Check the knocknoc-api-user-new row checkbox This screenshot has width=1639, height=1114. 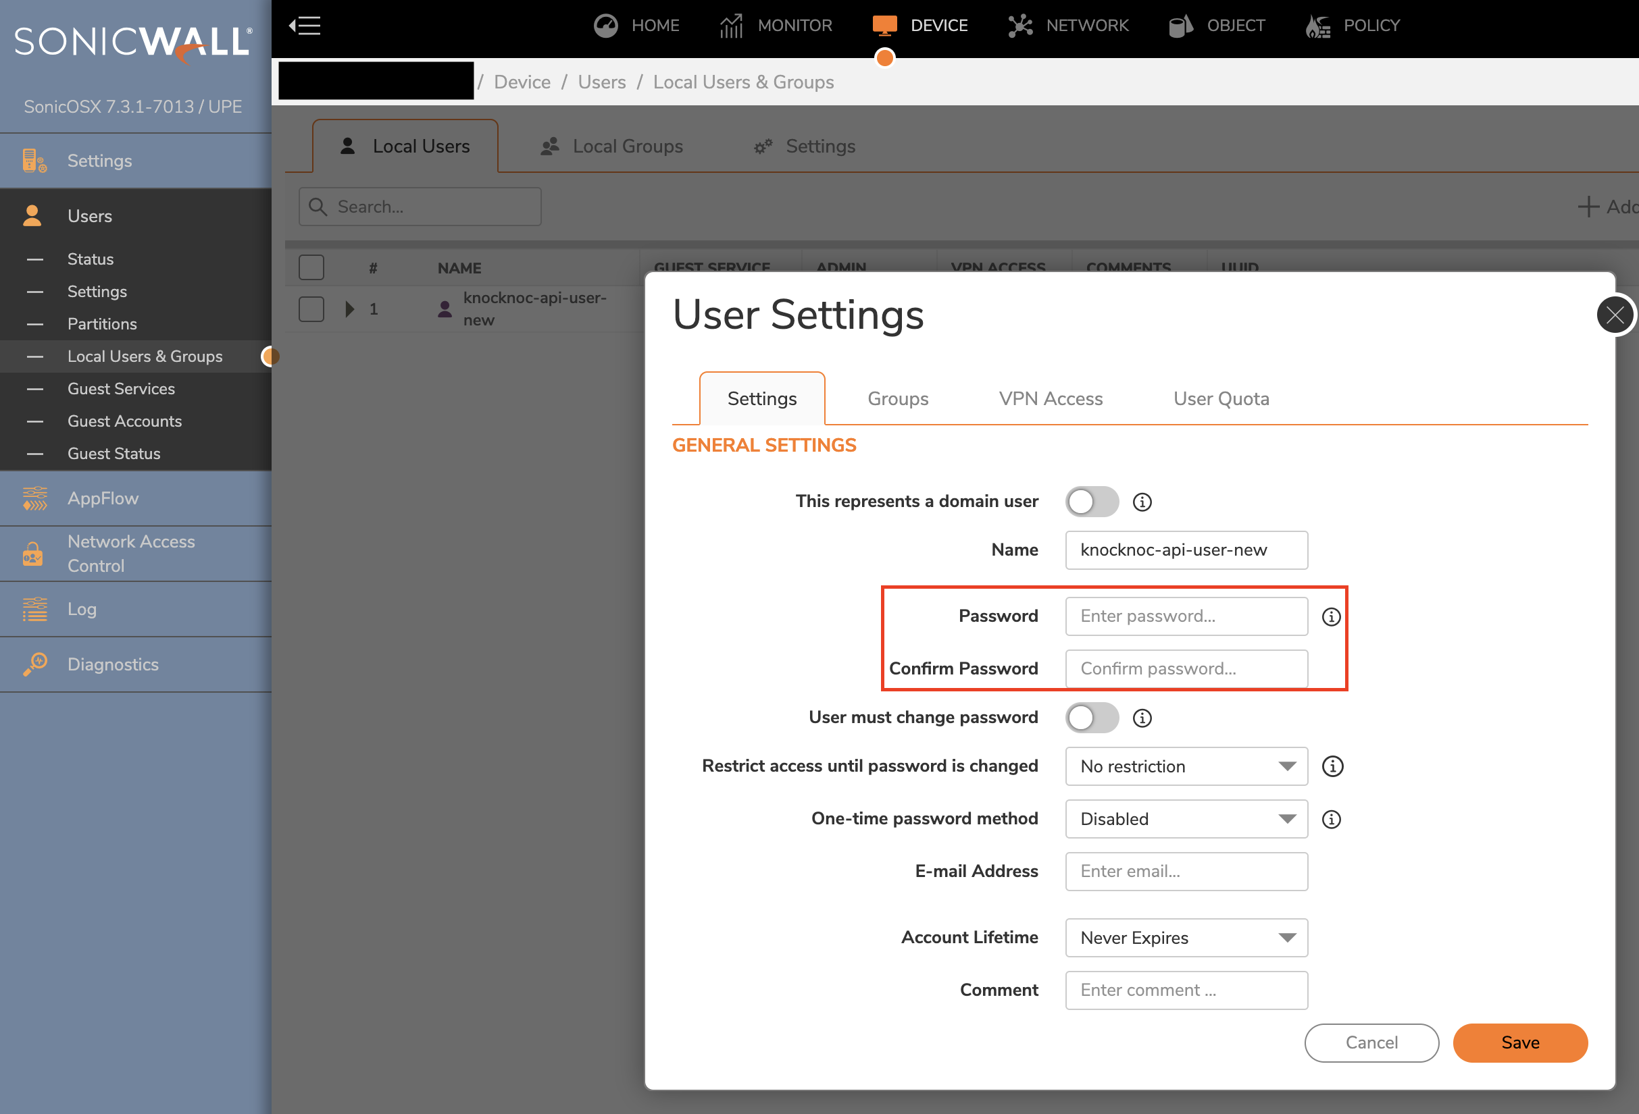click(311, 309)
